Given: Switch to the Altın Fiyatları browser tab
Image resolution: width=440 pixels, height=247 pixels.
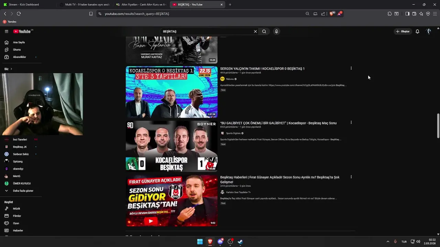Looking at the screenshot, I should (x=141, y=4).
